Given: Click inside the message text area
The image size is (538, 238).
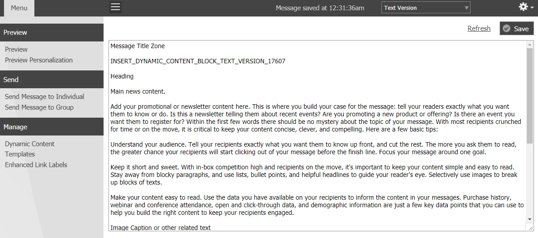Looking at the screenshot, I should tap(317, 136).
